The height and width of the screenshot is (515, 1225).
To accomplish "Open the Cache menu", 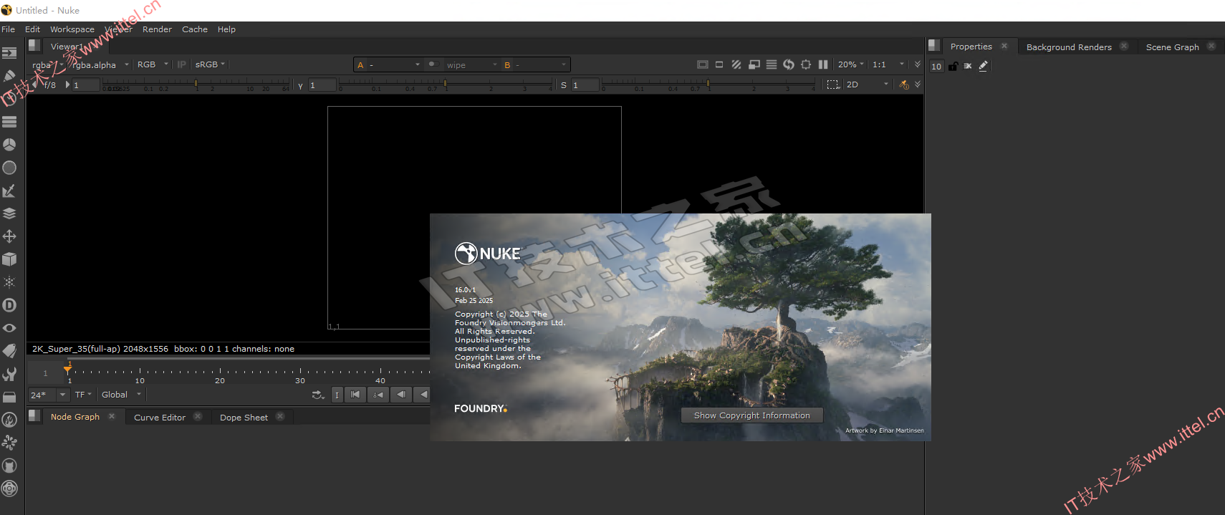I will click(195, 29).
